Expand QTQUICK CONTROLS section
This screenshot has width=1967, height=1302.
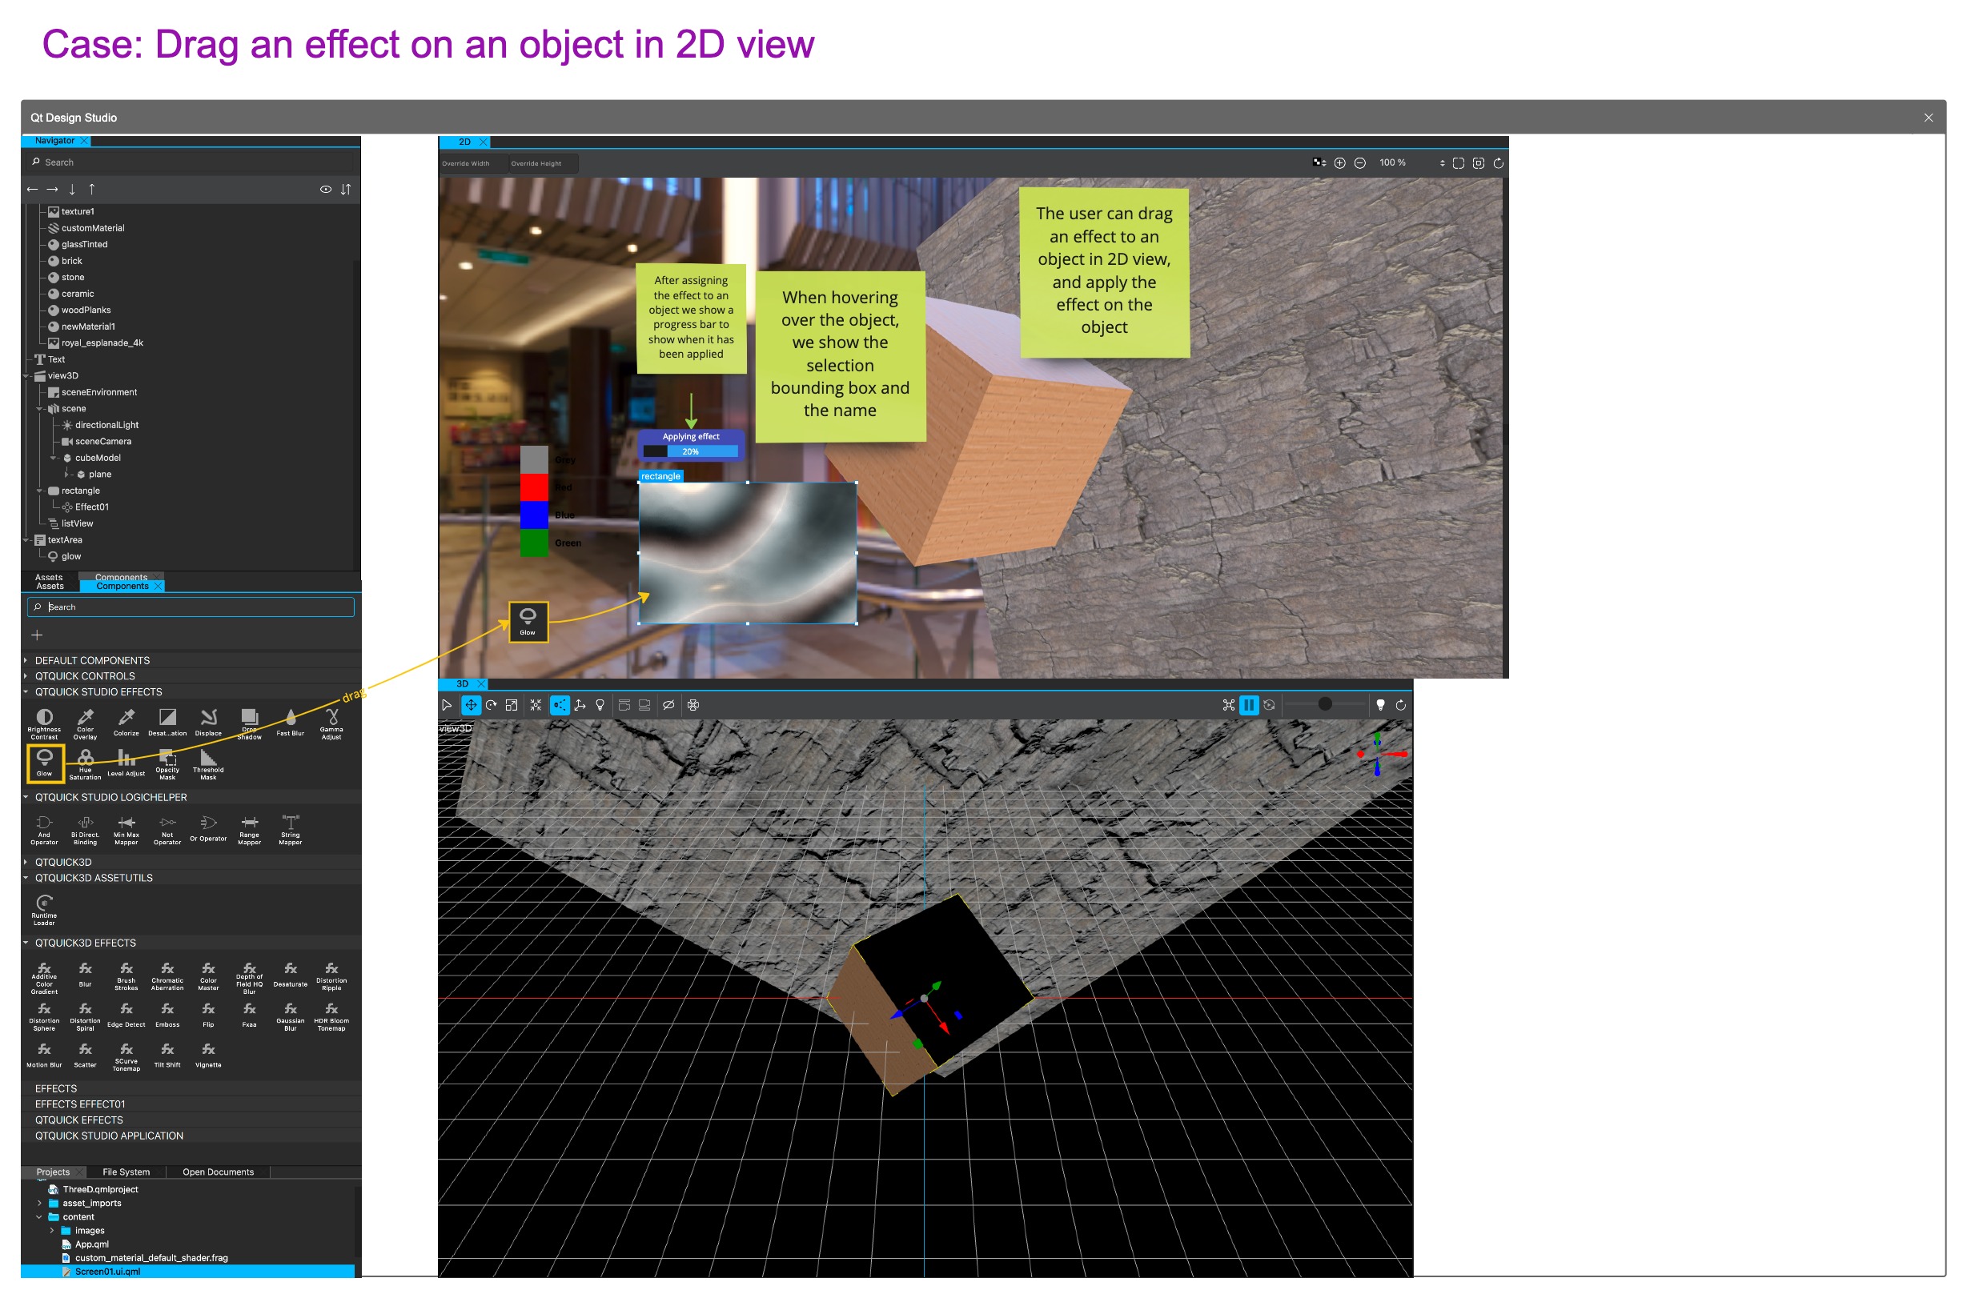pyautogui.click(x=26, y=676)
